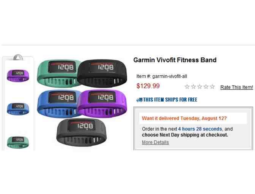This screenshot has width=255, height=194.
Task: Click the free shipping truck icon
Action: point(139,100)
